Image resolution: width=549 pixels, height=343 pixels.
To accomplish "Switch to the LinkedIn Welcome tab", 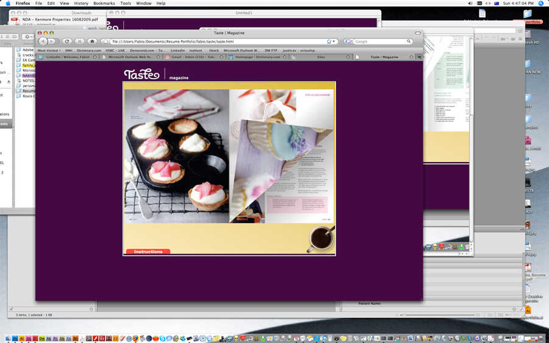I will coord(68,57).
